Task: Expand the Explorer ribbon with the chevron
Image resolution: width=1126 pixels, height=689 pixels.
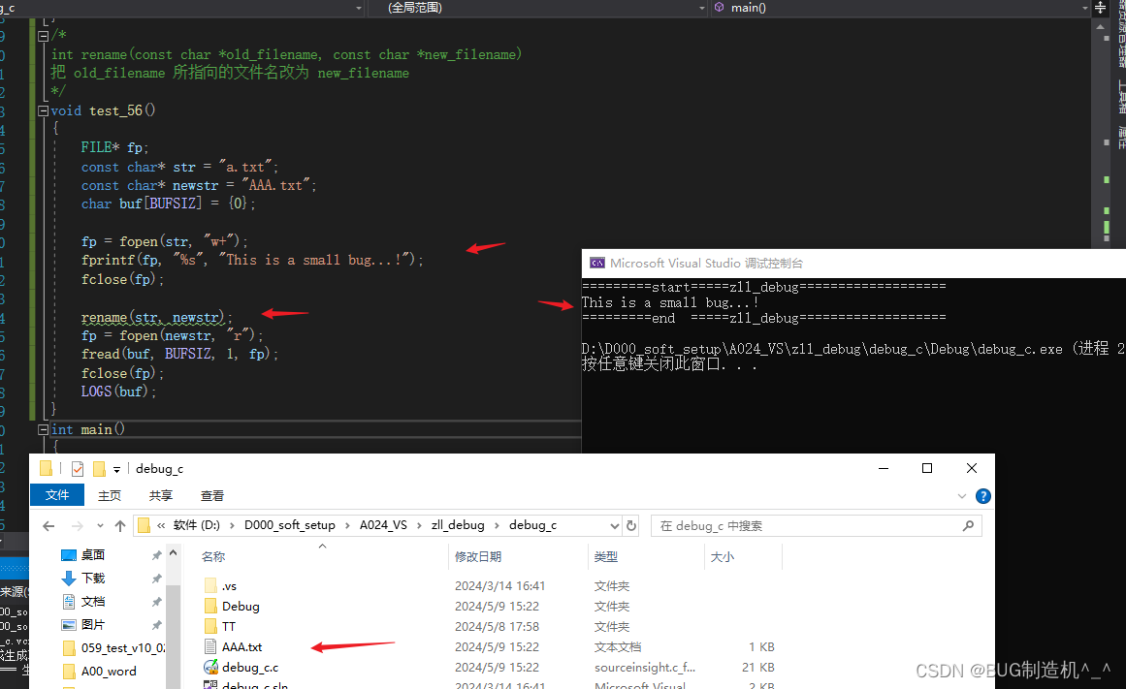Action: pyautogui.click(x=962, y=496)
